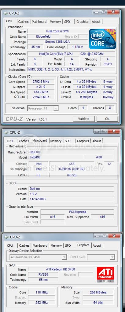Viewport: 125px width, 312px height.
Task: Click CPU-Z title icon in top window
Action: (x=6, y=13)
